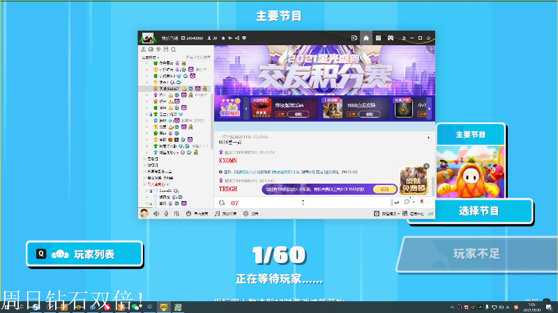
Task: Open the audio mixer sliders icon
Action: coord(176,214)
